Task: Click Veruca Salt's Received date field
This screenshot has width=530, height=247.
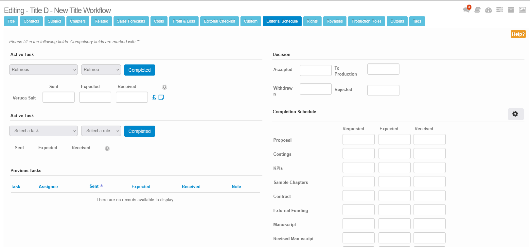Action: [x=132, y=97]
